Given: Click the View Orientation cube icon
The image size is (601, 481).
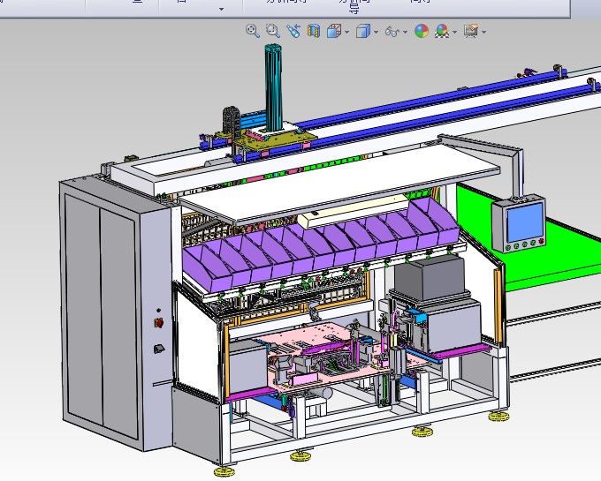Looking at the screenshot, I should point(333,31).
